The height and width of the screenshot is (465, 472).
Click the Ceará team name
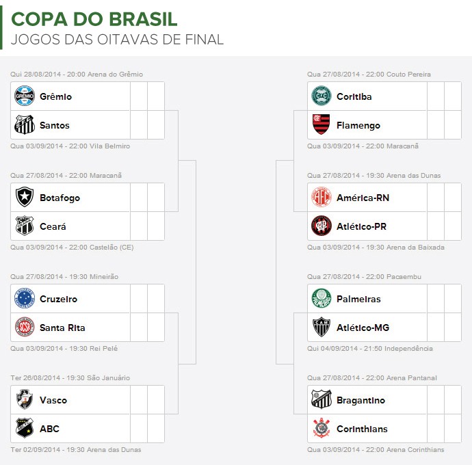click(53, 226)
